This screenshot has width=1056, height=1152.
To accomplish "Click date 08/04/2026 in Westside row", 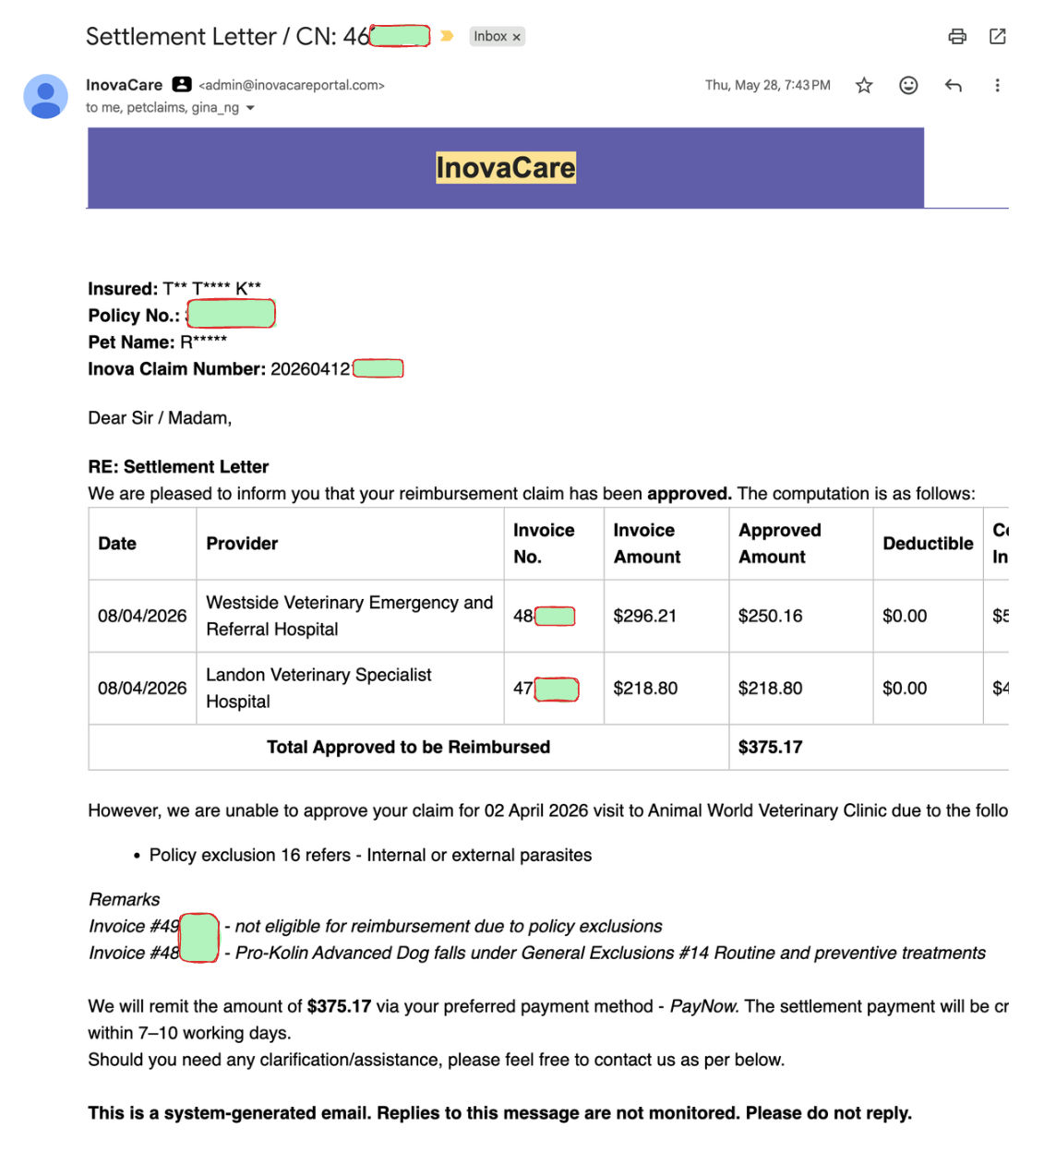I will click(142, 616).
